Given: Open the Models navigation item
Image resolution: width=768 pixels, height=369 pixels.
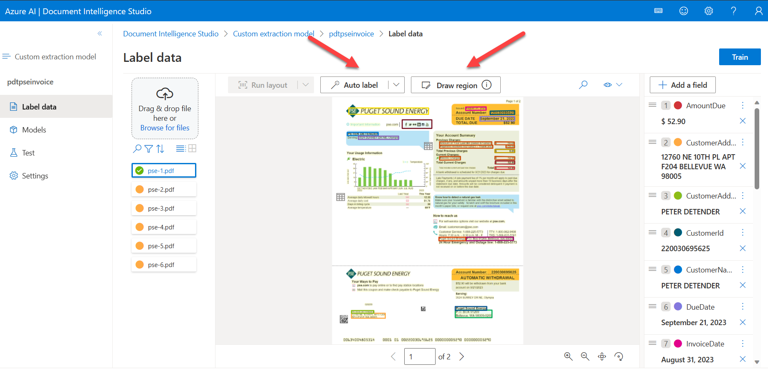Looking at the screenshot, I should (x=56, y=130).
